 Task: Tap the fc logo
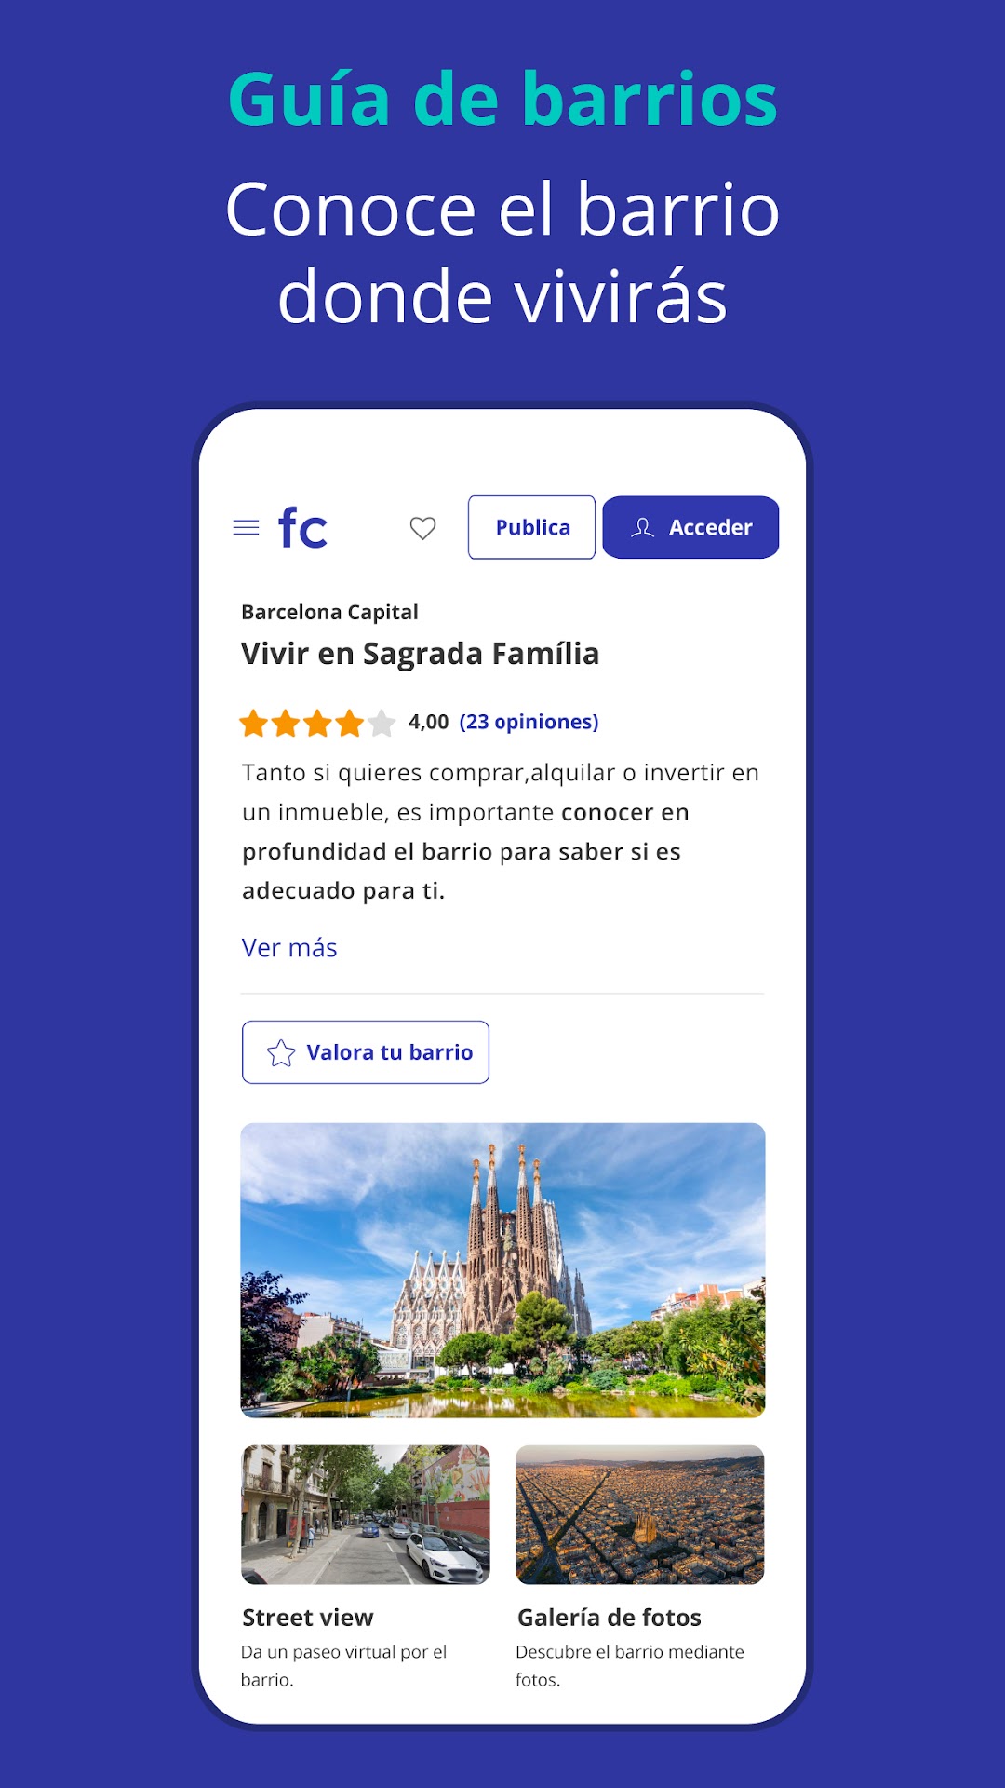tap(303, 527)
